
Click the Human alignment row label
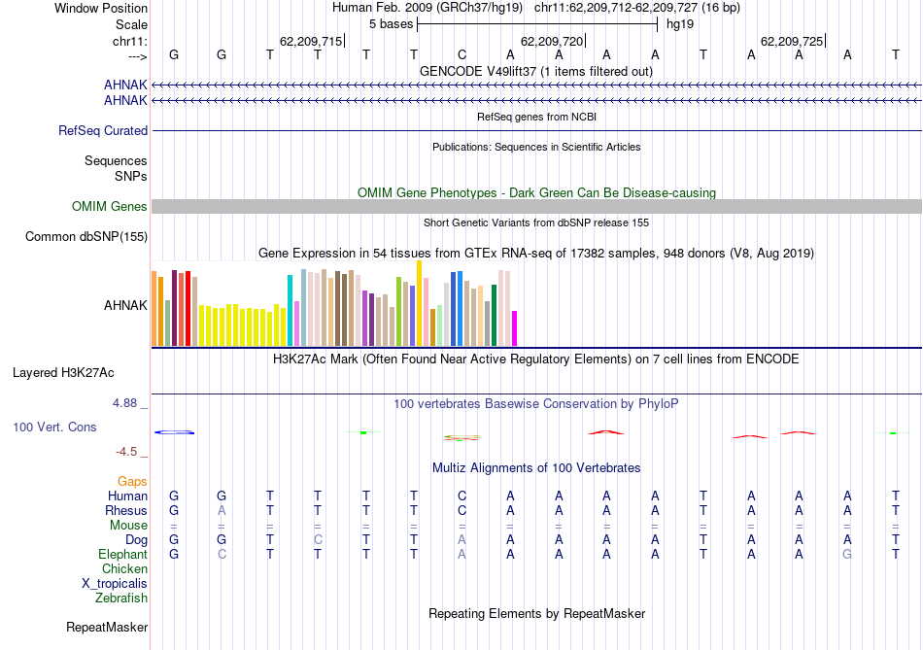pos(127,496)
